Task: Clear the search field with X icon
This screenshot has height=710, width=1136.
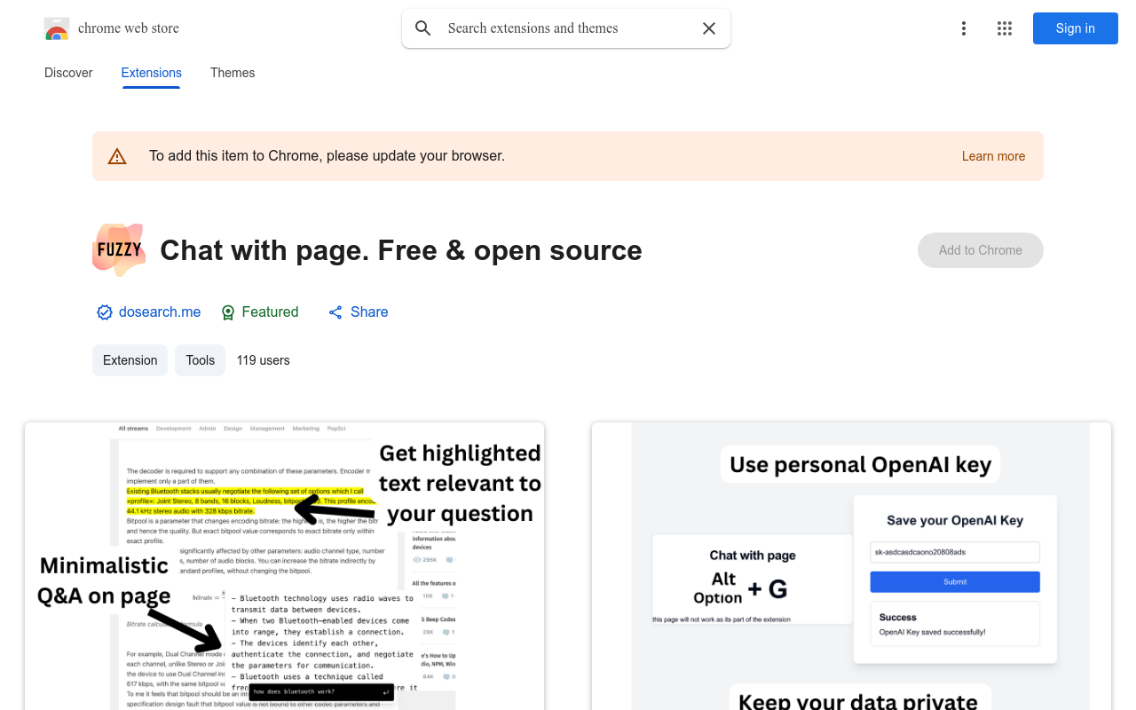Action: coord(709,28)
